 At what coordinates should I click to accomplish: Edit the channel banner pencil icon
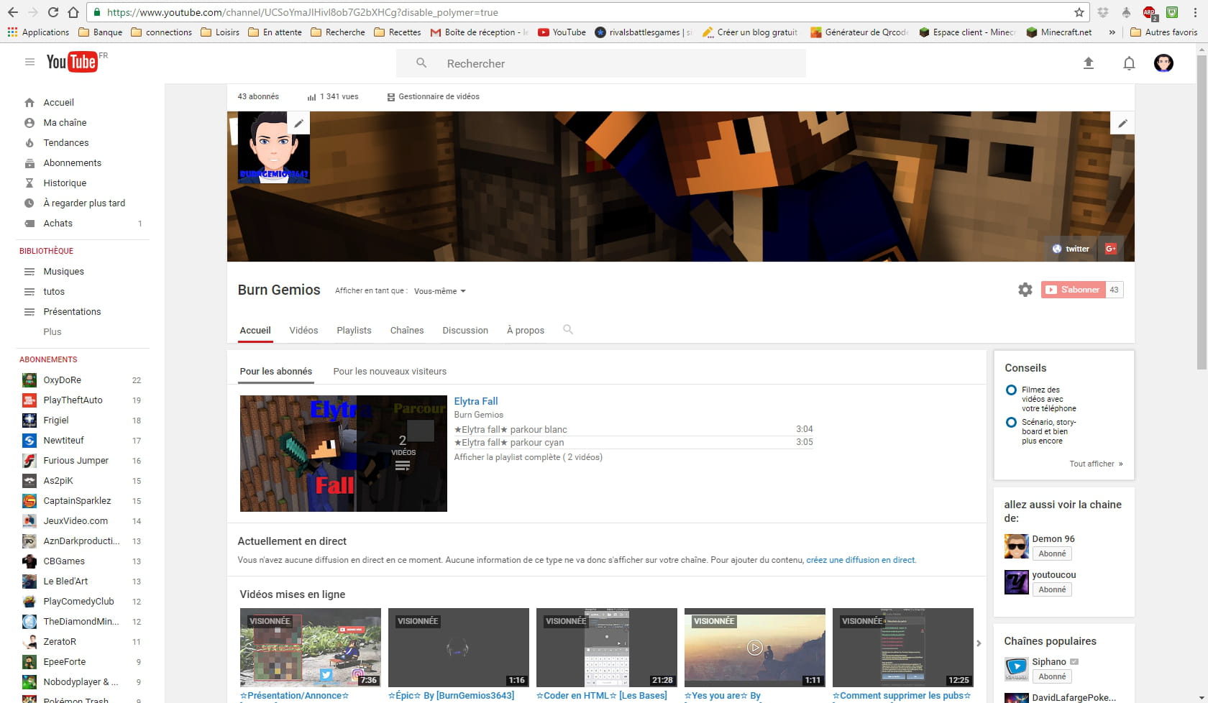[1122, 123]
